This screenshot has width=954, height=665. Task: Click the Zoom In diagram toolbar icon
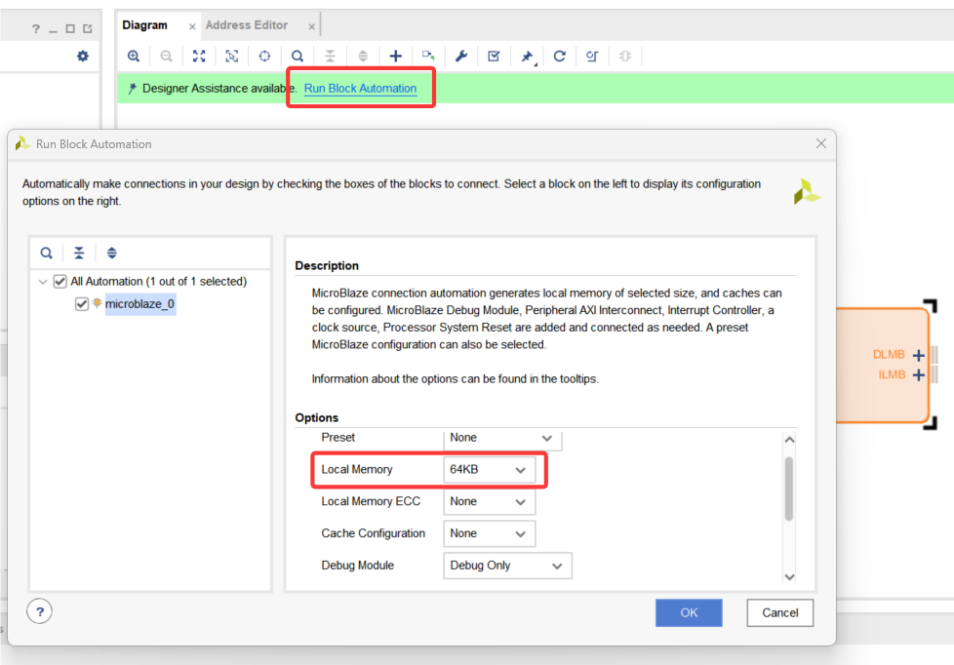point(134,56)
